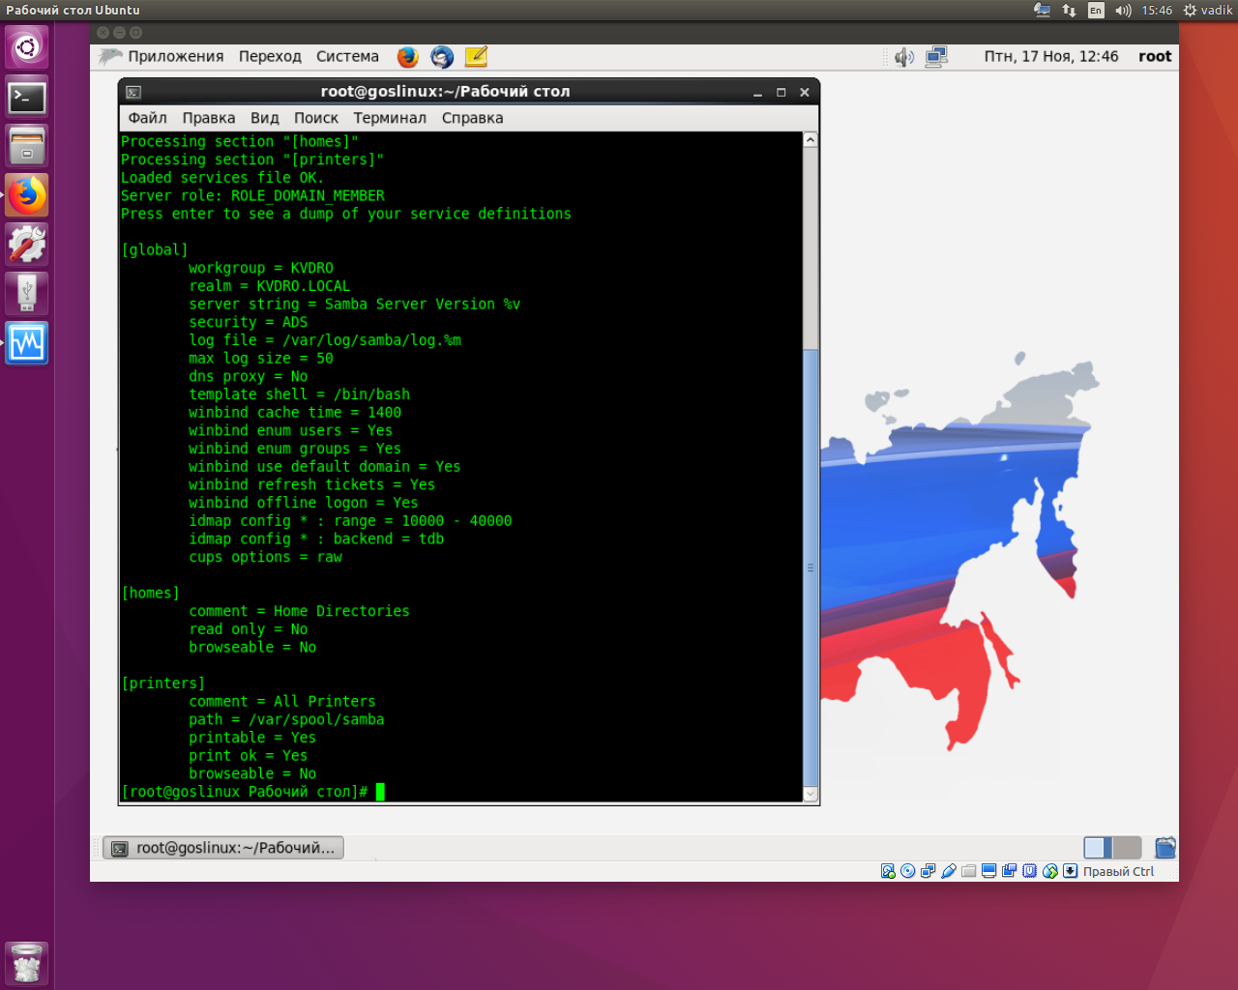Click the guest network connection icon
The height and width of the screenshot is (990, 1238).
pyautogui.click(x=936, y=57)
